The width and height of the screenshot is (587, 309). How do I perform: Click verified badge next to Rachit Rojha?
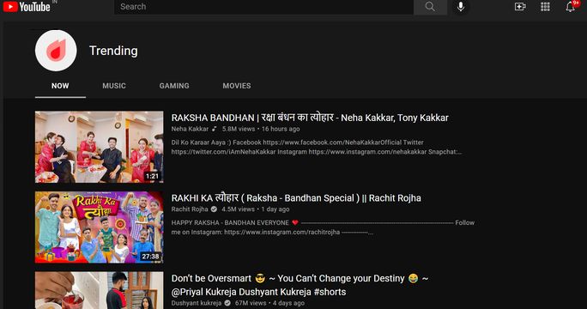[214, 209]
